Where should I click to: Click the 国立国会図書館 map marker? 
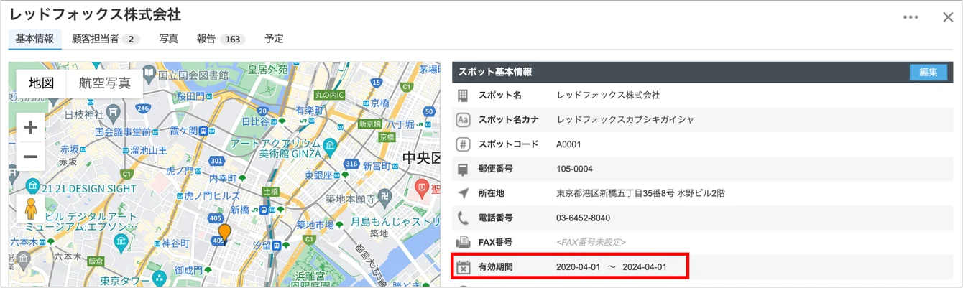tap(149, 73)
